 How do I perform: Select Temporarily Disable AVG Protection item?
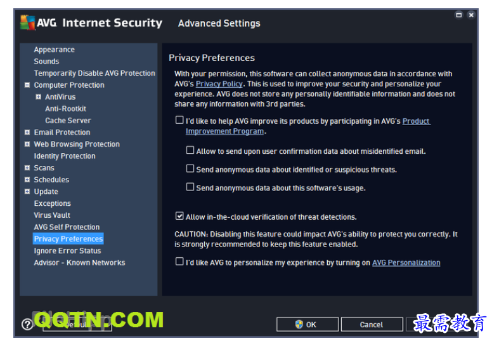pyautogui.click(x=94, y=73)
